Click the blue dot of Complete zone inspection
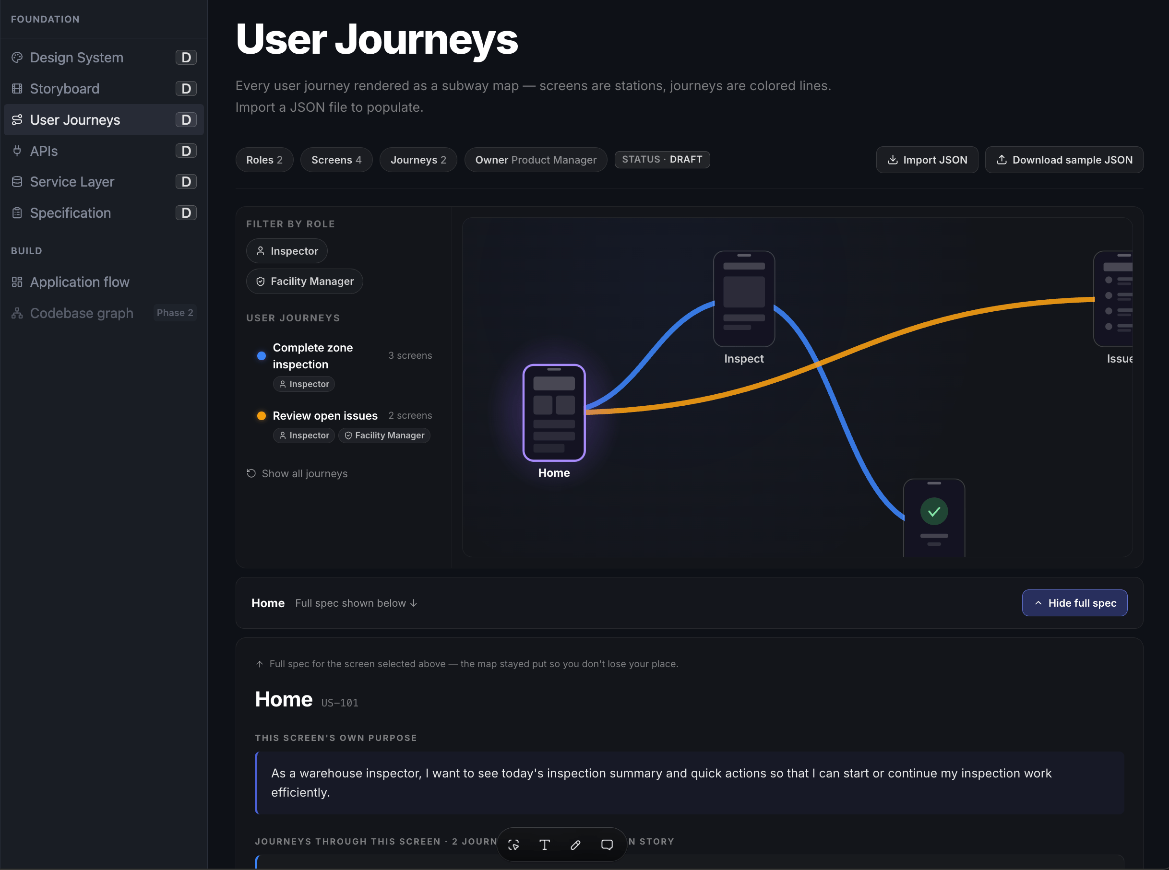This screenshot has height=870, width=1169. (x=262, y=356)
